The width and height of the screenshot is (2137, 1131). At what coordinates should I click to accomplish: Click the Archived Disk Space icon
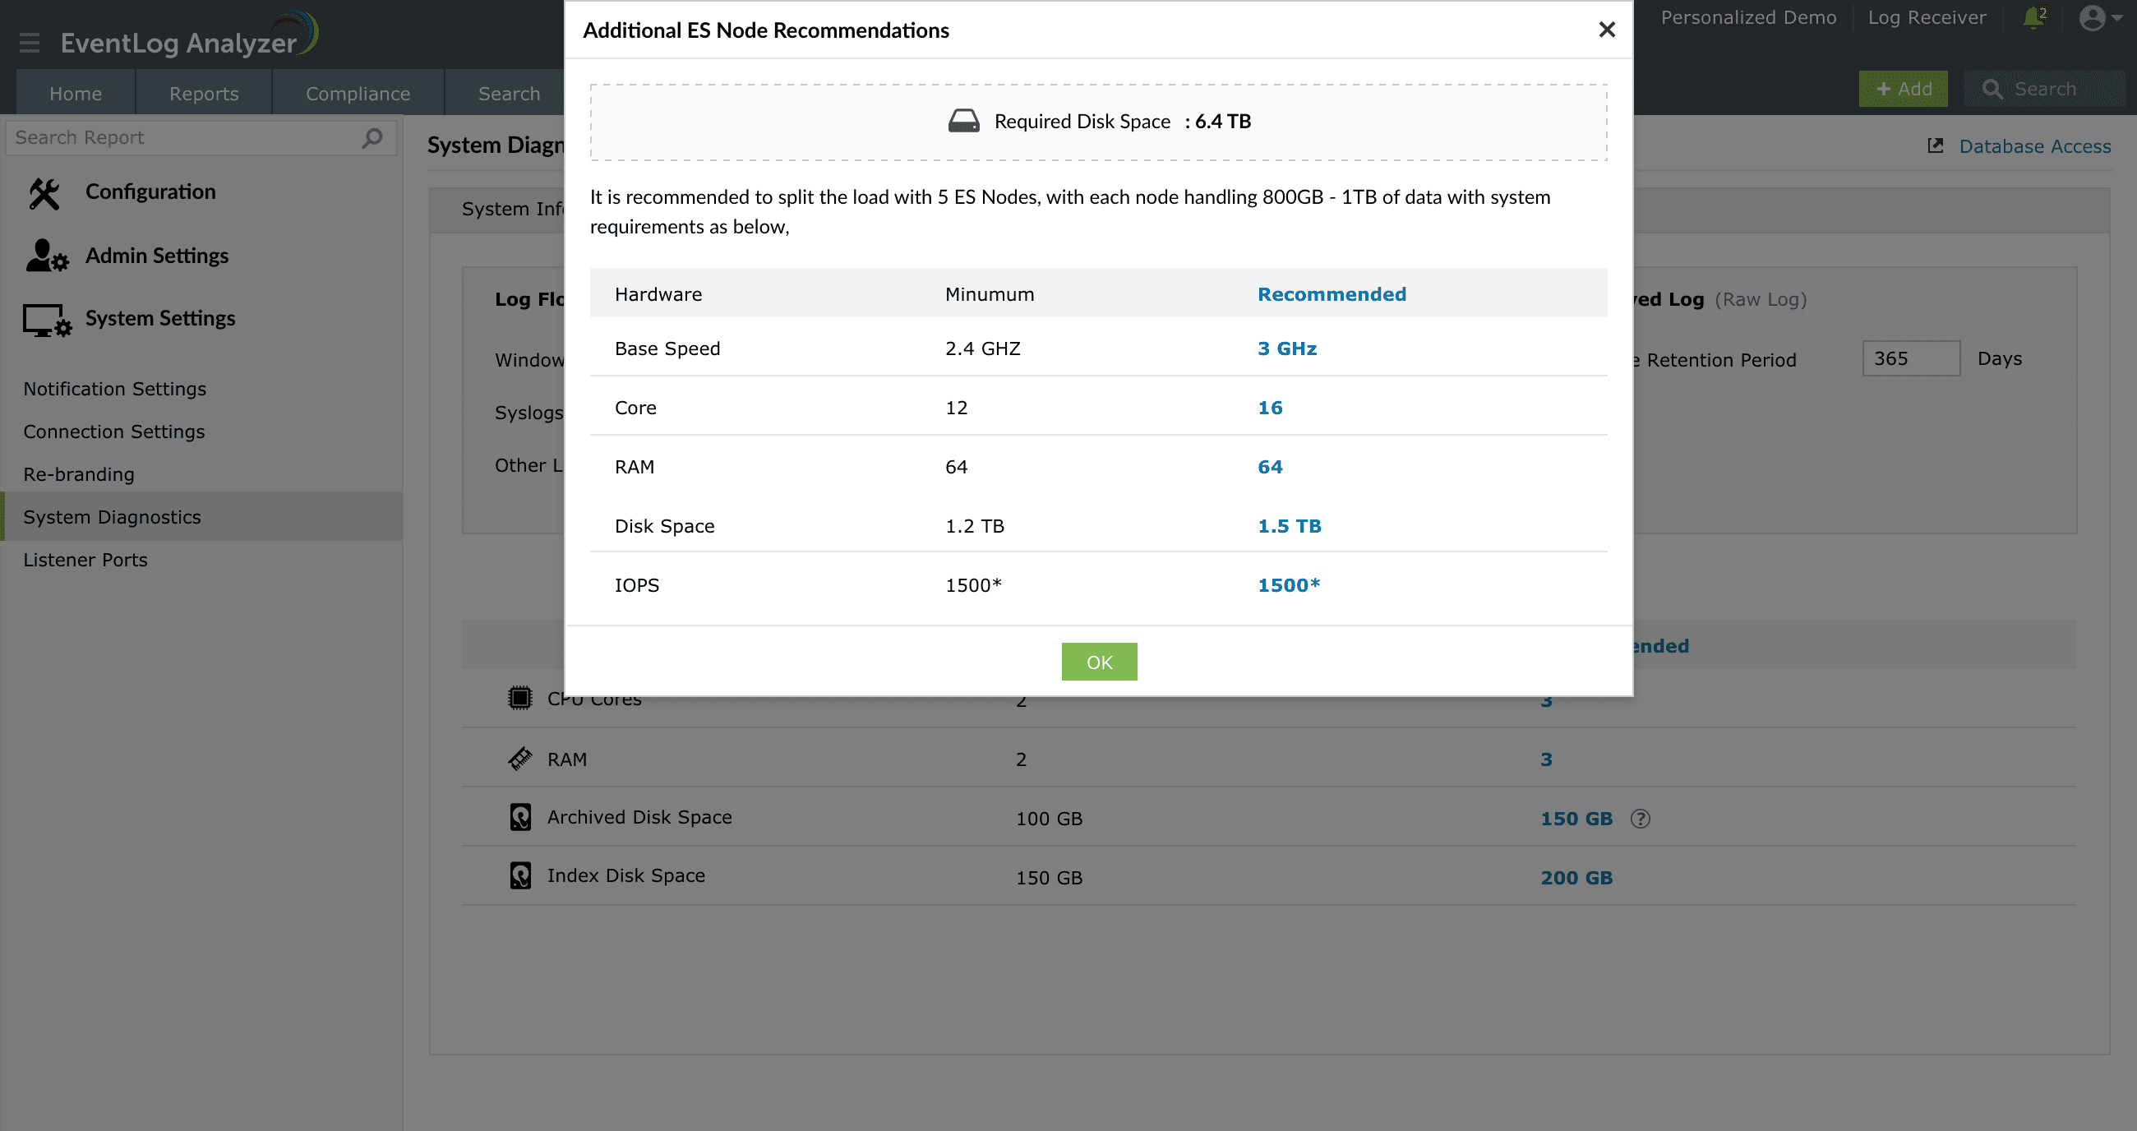520,817
